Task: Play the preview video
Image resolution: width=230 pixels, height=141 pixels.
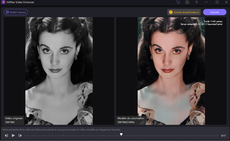Action: (13, 136)
